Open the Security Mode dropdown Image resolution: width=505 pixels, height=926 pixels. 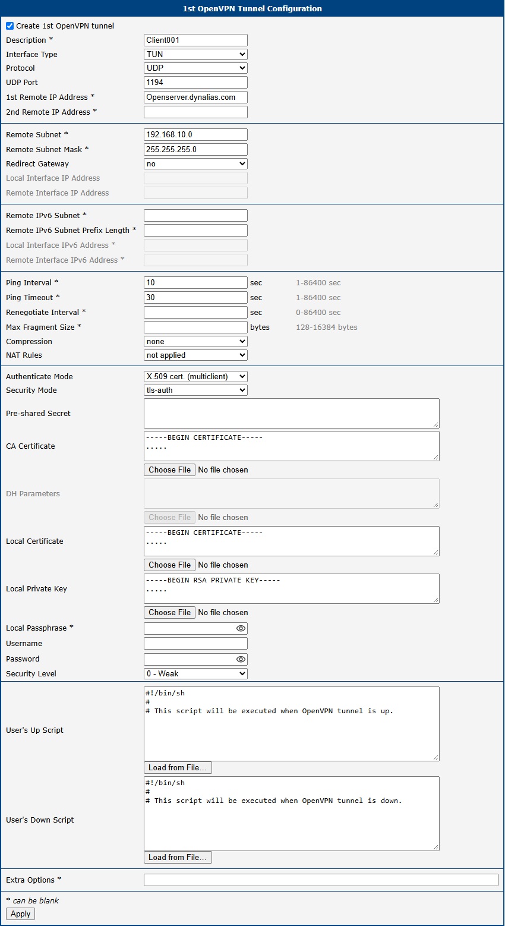point(195,390)
